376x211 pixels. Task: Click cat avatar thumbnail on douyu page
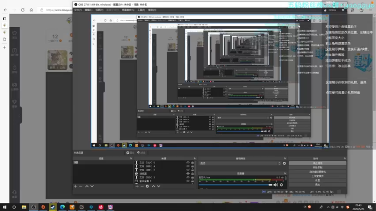click(x=57, y=60)
